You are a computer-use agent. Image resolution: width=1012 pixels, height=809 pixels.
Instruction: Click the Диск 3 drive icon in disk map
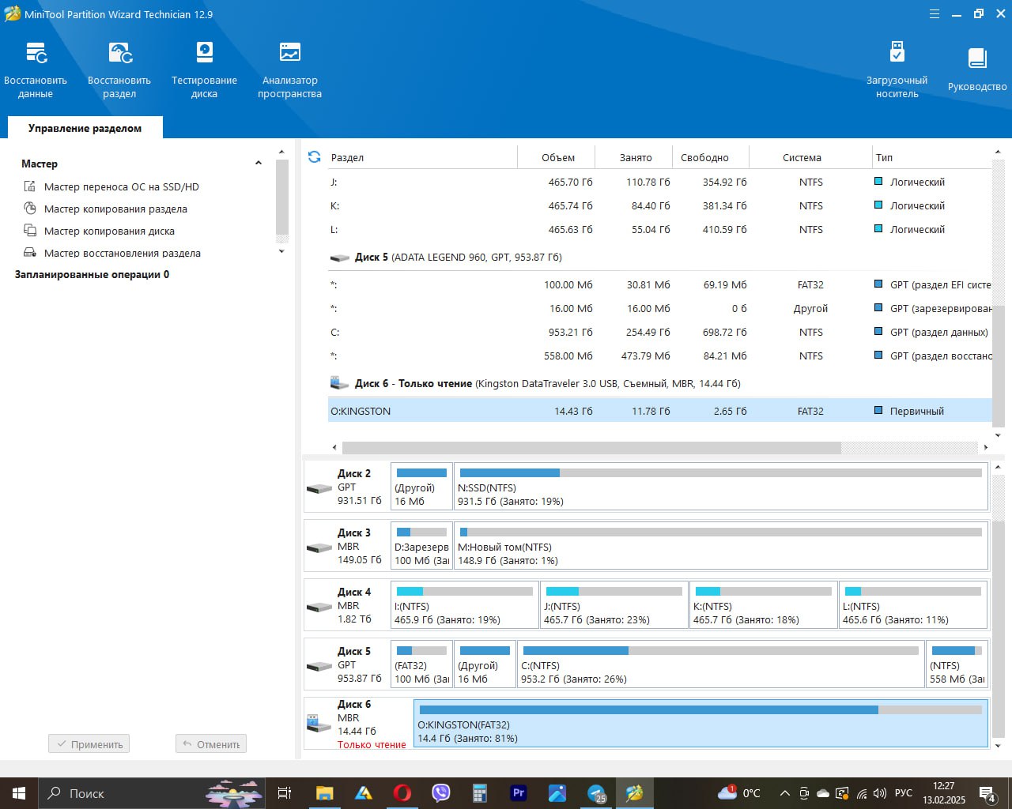click(319, 547)
